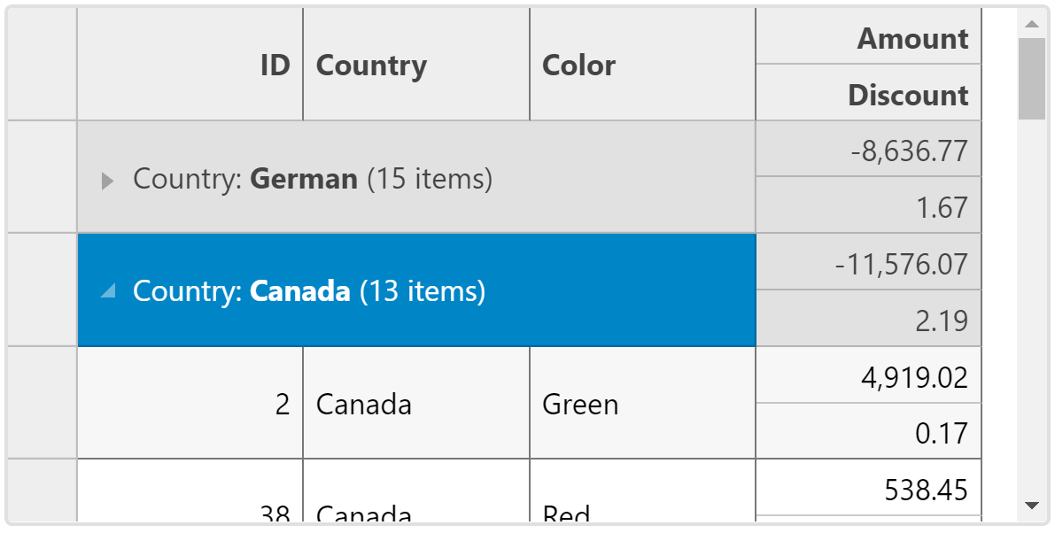Collapse the Canada country group
1055x533 pixels.
click(108, 290)
